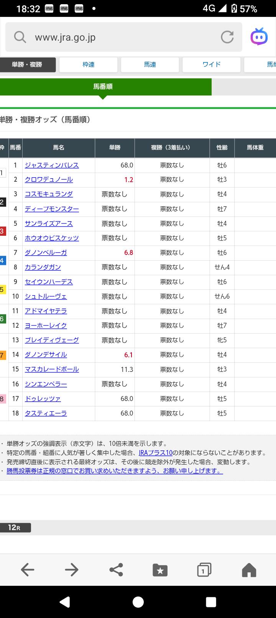Image resolution: width=276 pixels, height=618 pixels.
Task: Open the tab switcher icon
Action: (x=204, y=570)
